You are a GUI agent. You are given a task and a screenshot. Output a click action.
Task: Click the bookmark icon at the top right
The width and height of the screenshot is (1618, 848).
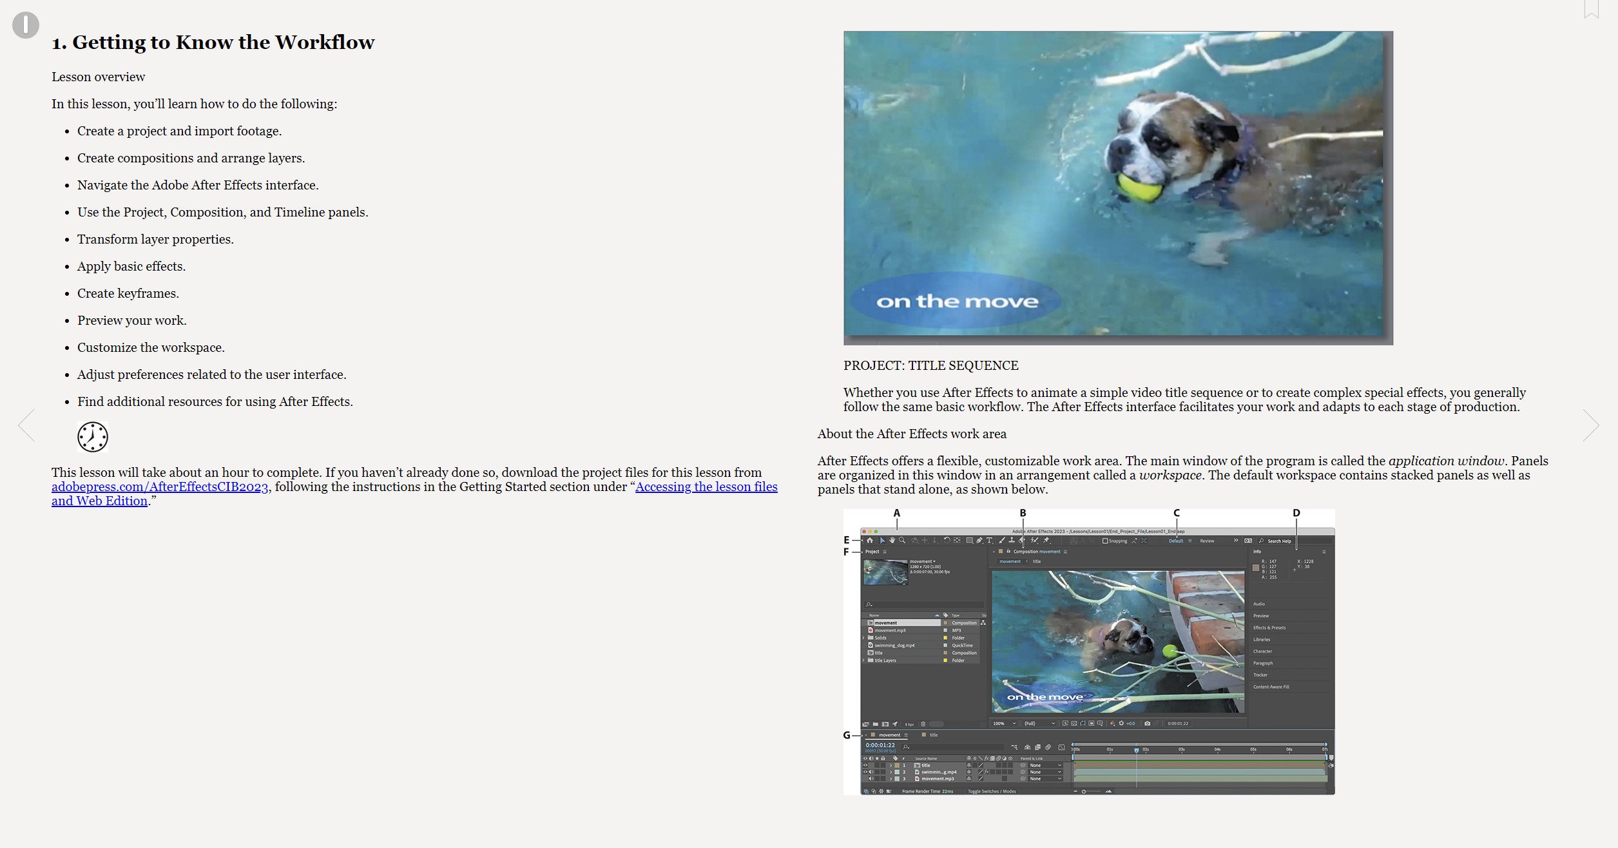coord(1591,9)
